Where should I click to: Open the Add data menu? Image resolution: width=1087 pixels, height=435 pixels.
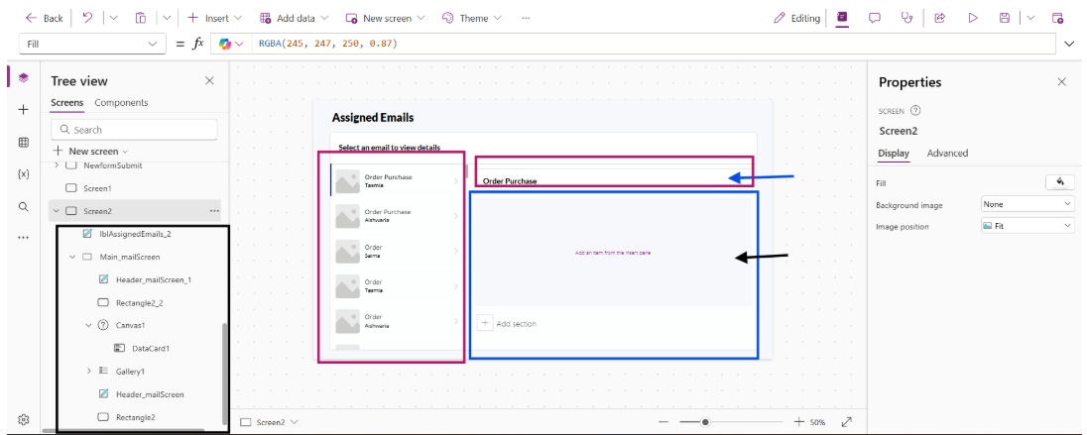[294, 18]
